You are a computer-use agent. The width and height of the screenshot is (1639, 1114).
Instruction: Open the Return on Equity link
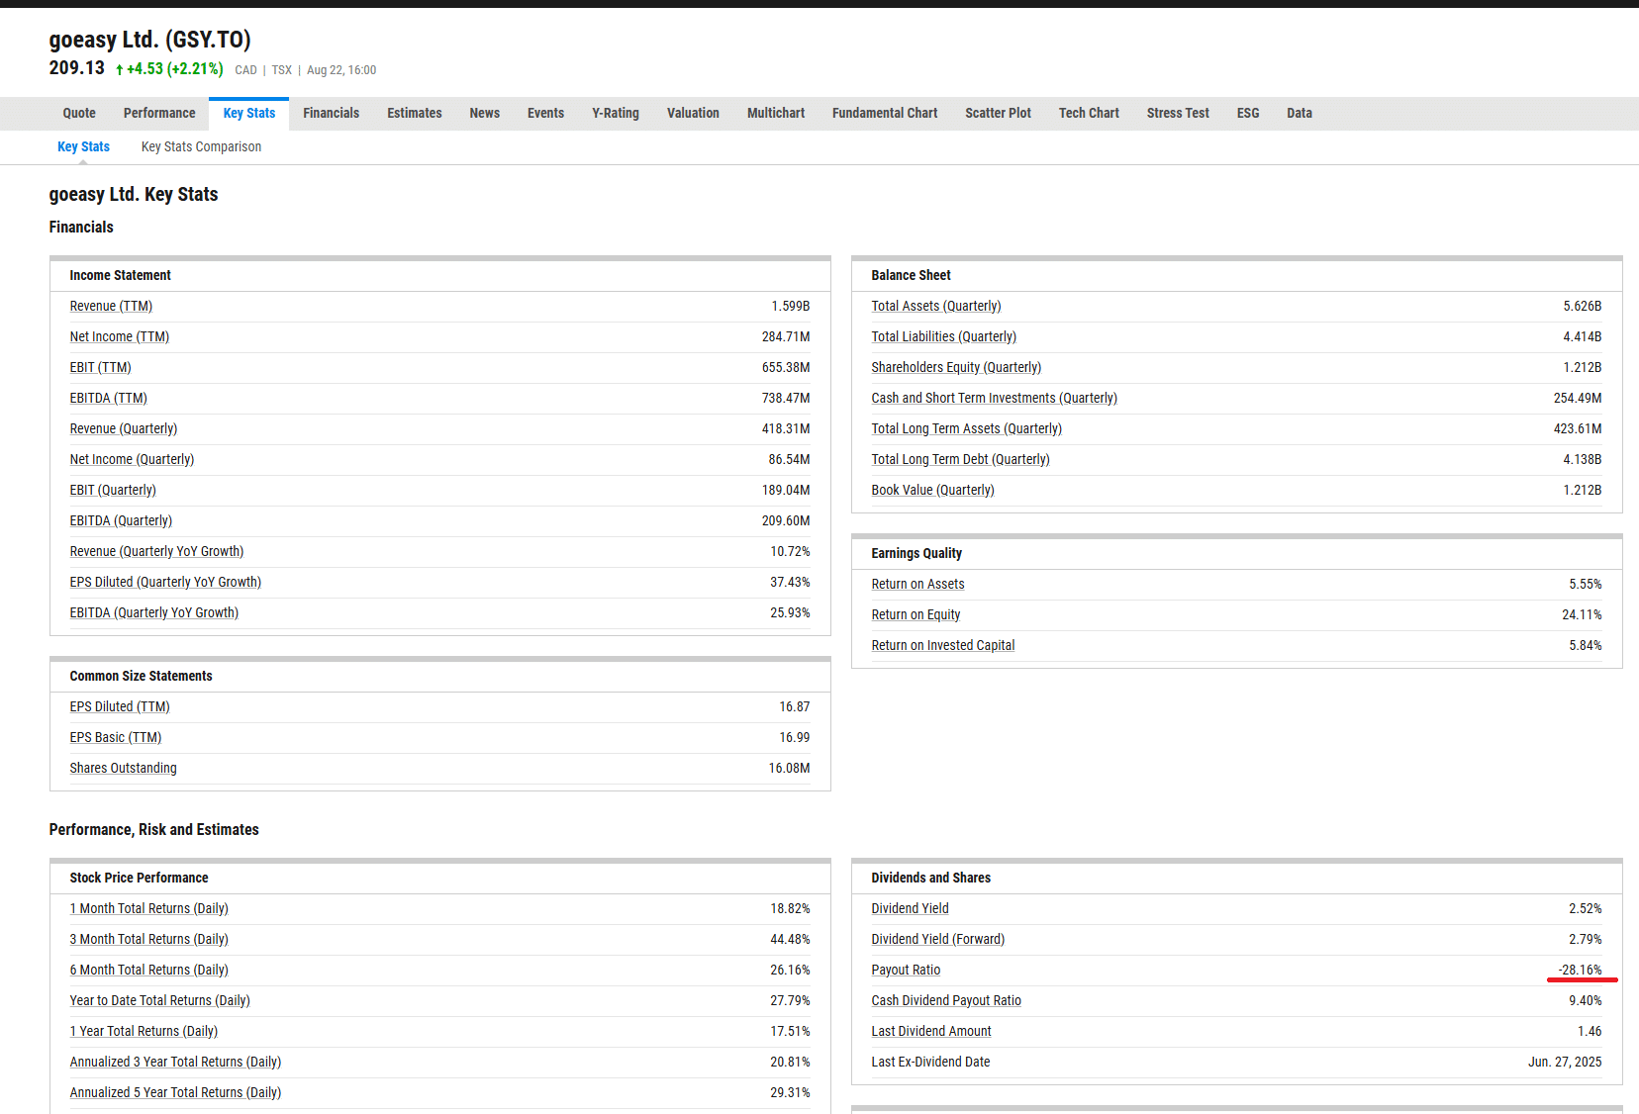[915, 614]
